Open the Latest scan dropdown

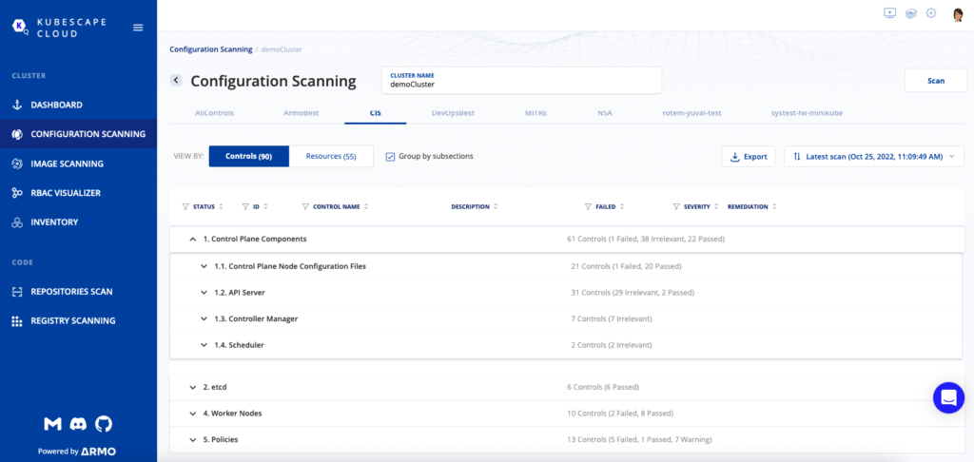pos(874,157)
